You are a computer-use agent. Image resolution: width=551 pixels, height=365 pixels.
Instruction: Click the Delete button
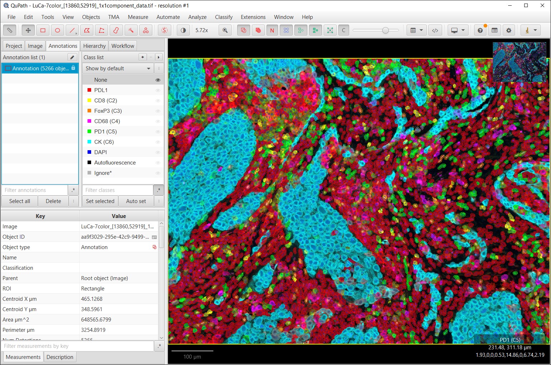pos(53,201)
